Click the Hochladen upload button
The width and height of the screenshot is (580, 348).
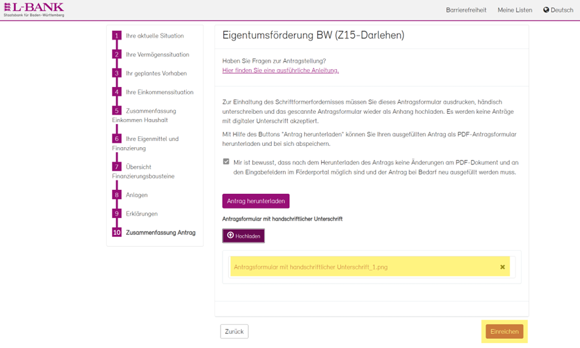click(244, 236)
